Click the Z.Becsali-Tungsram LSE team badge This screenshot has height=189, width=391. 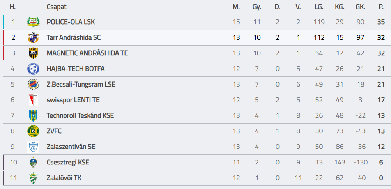(33, 84)
